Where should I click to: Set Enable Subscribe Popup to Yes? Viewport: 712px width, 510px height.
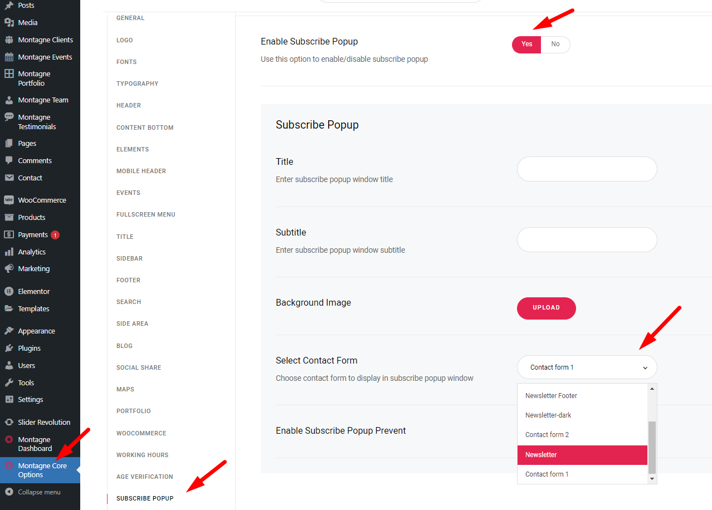526,45
